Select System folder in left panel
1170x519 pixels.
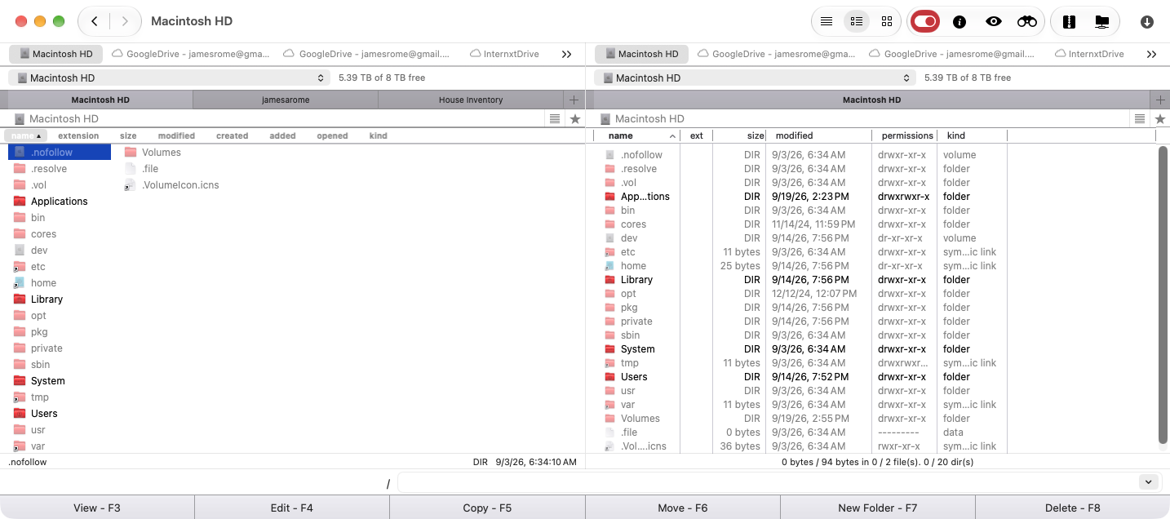click(47, 381)
